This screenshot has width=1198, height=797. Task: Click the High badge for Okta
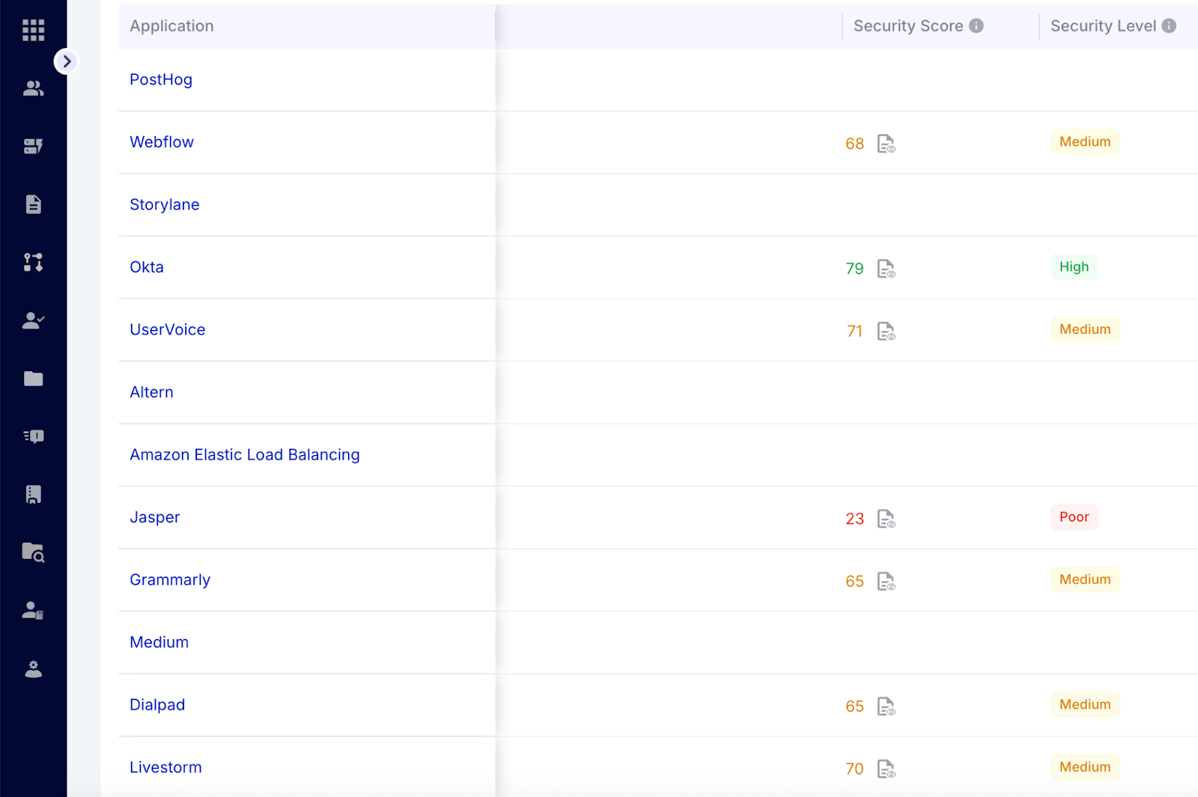(1074, 267)
